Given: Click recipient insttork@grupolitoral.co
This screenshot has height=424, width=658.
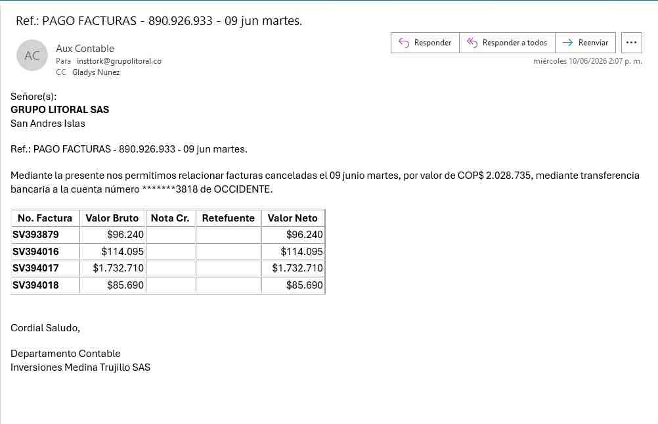Looking at the screenshot, I should 119,61.
